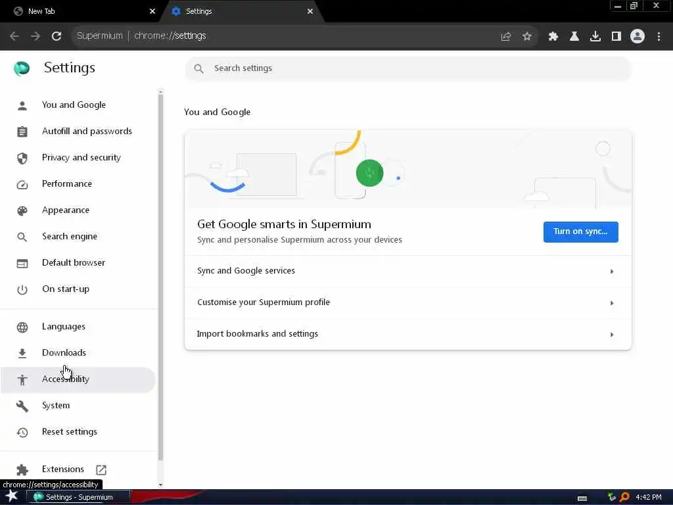The image size is (673, 505).
Task: Click the clipboard icon for Autofill and passwords
Action: (22, 132)
